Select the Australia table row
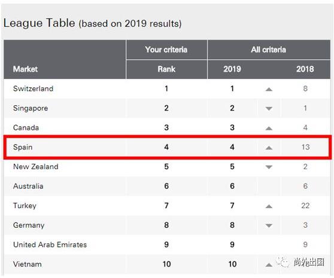The image size is (334, 278). (167, 186)
